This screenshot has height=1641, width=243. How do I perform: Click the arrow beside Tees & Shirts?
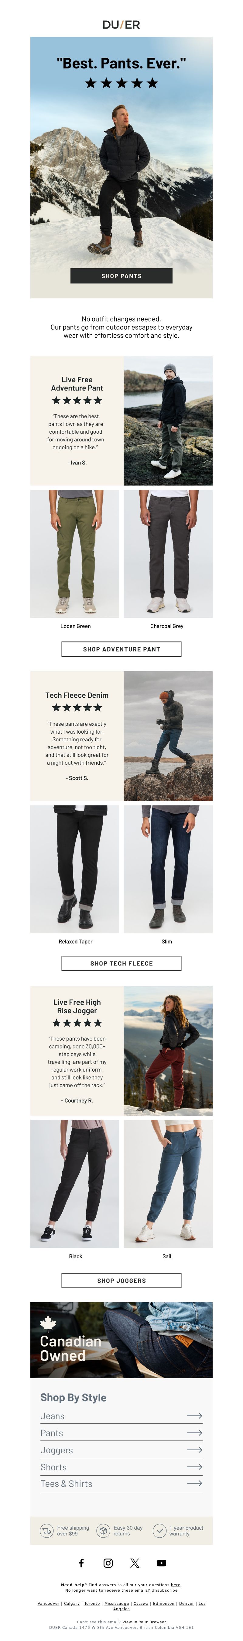(x=195, y=1483)
